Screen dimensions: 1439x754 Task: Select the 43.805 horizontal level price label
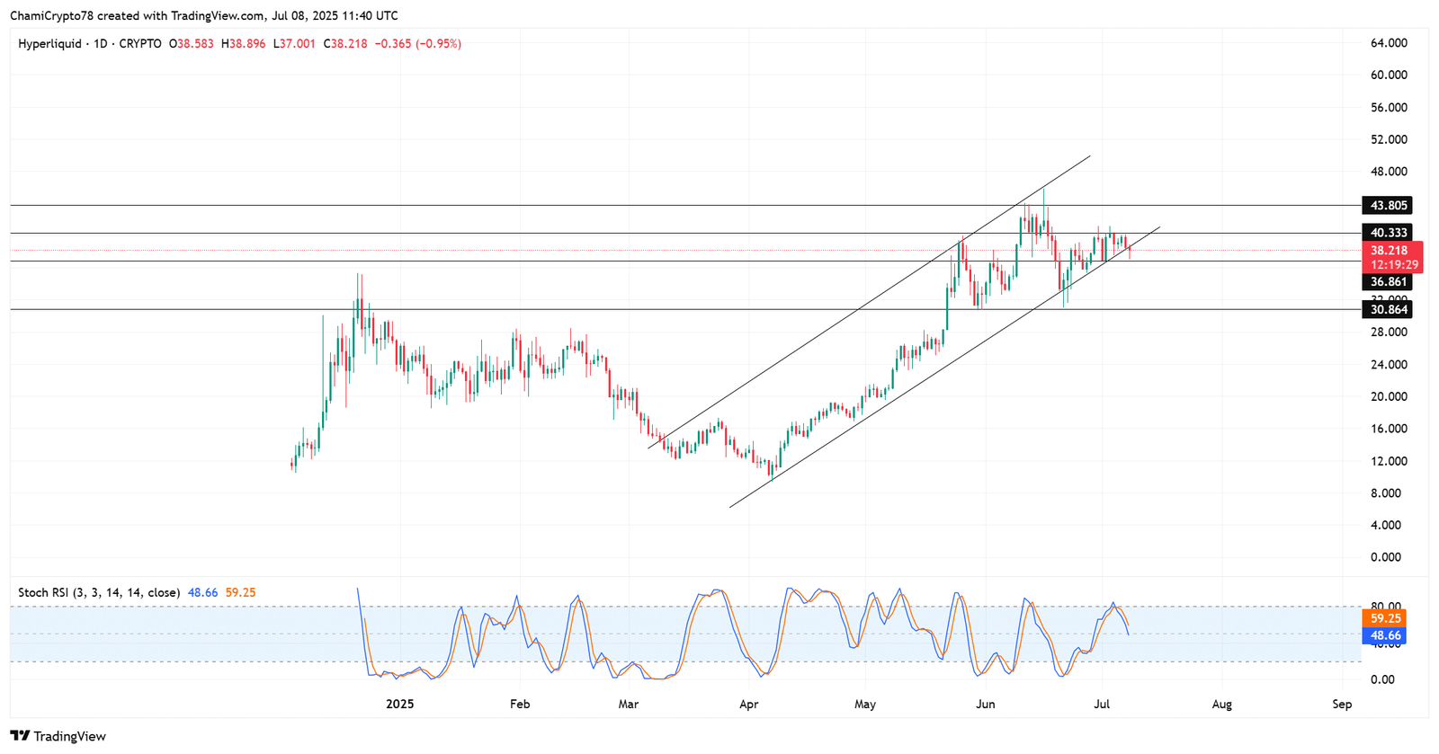pos(1389,205)
